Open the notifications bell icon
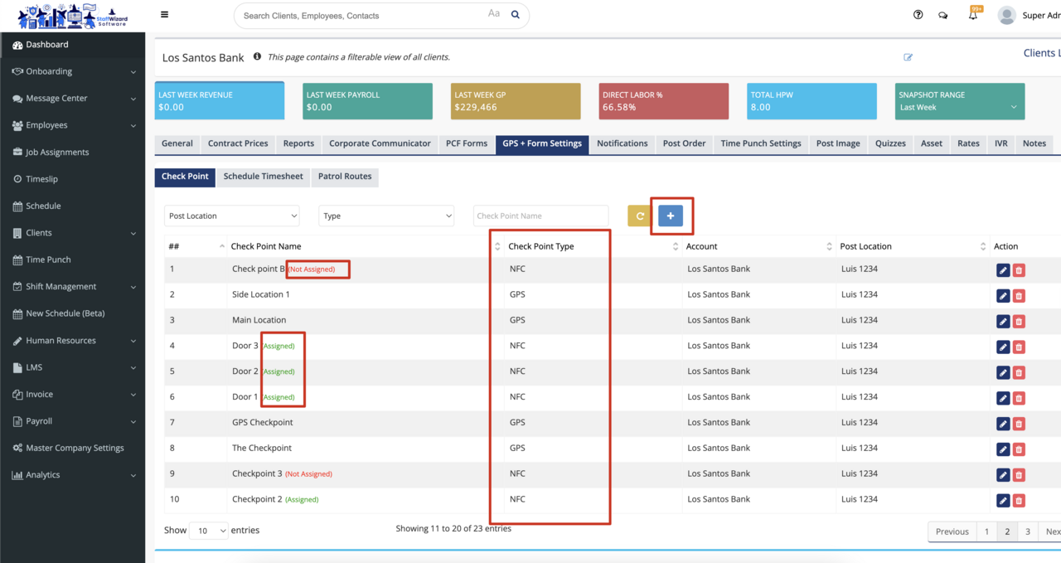1061x563 pixels. 973,15
